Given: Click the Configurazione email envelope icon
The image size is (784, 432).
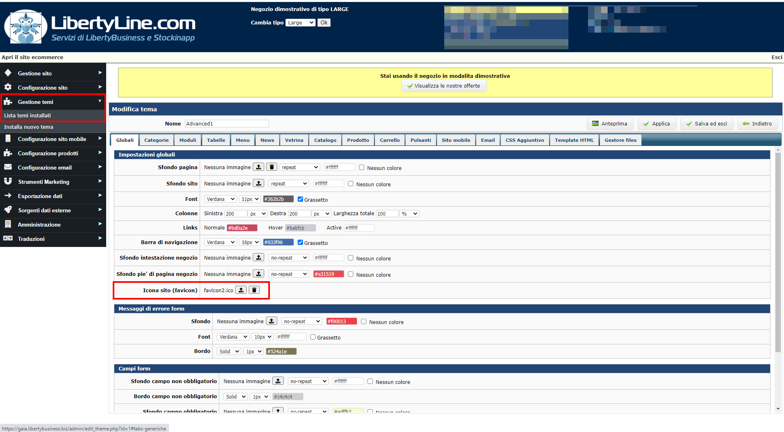Looking at the screenshot, I should [8, 167].
